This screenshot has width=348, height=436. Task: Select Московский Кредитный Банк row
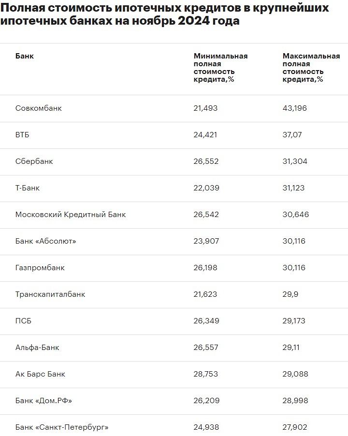(x=71, y=215)
